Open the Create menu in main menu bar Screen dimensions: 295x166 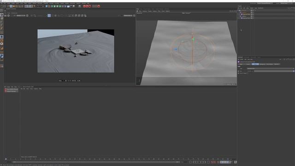[x=8, y=3]
